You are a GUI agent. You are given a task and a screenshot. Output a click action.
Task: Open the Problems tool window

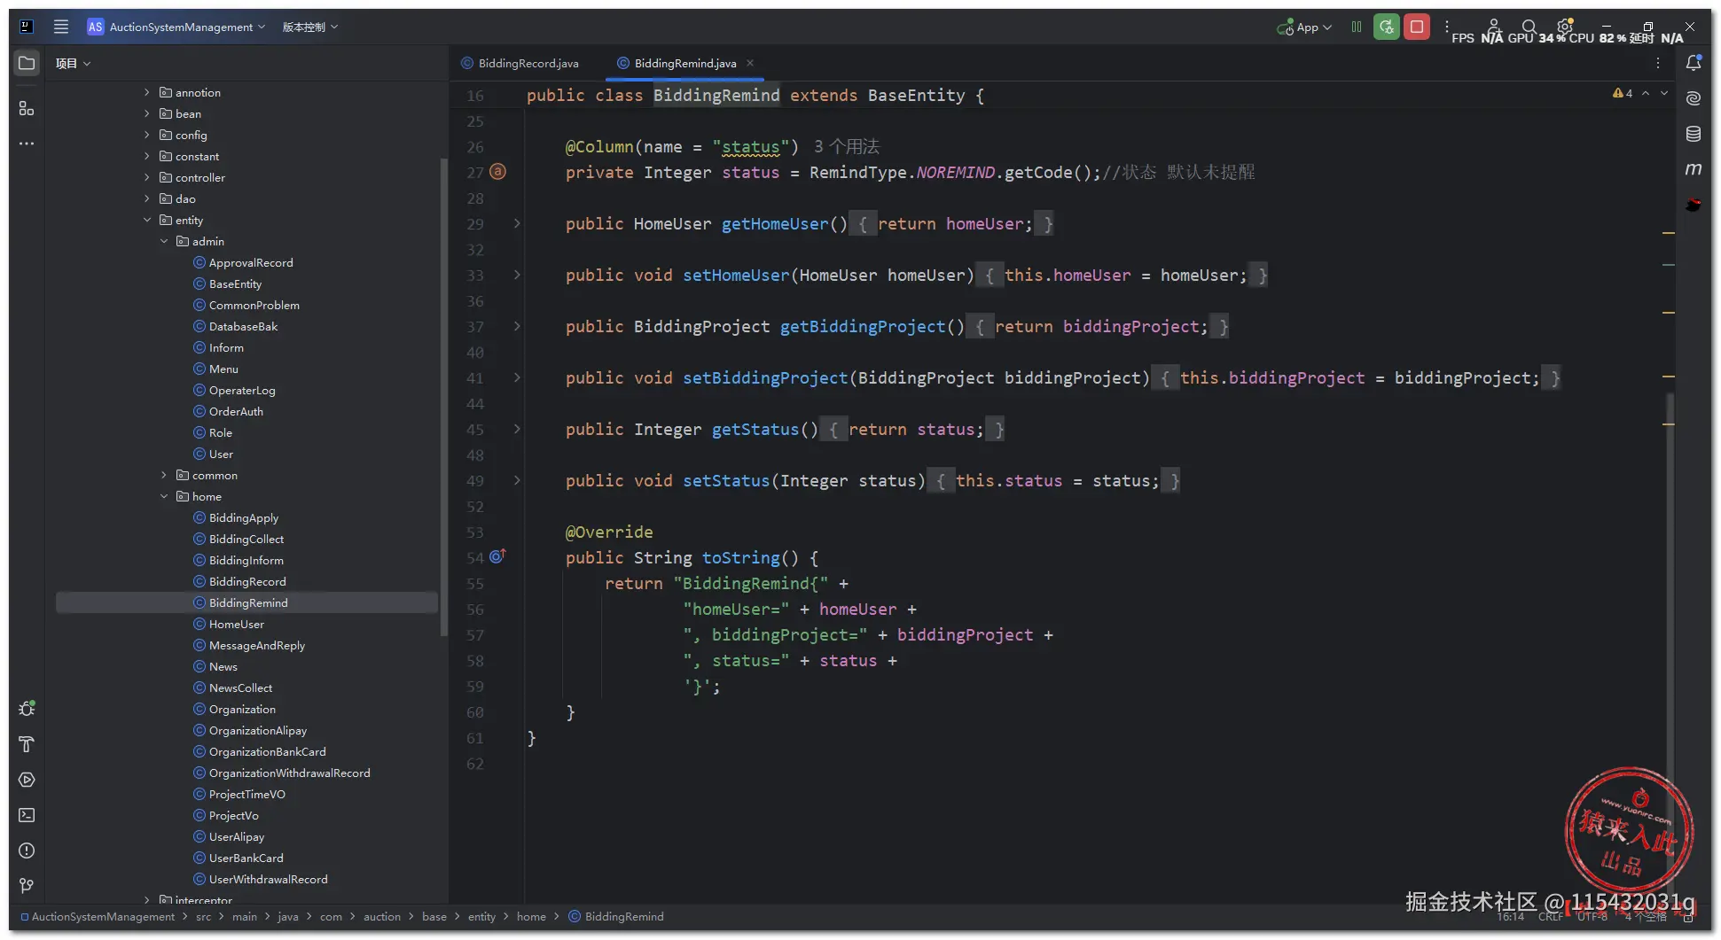pyautogui.click(x=27, y=851)
